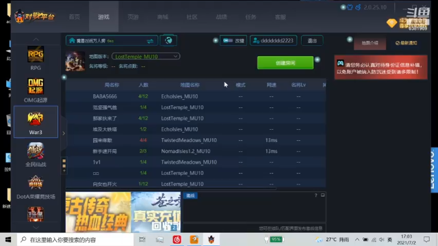
Task: Expand the sidebar with right chevron
Action: [64, 133]
